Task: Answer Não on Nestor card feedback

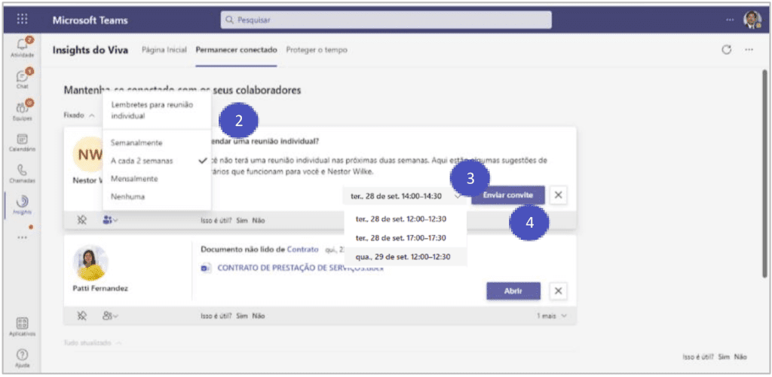Action: (259, 220)
